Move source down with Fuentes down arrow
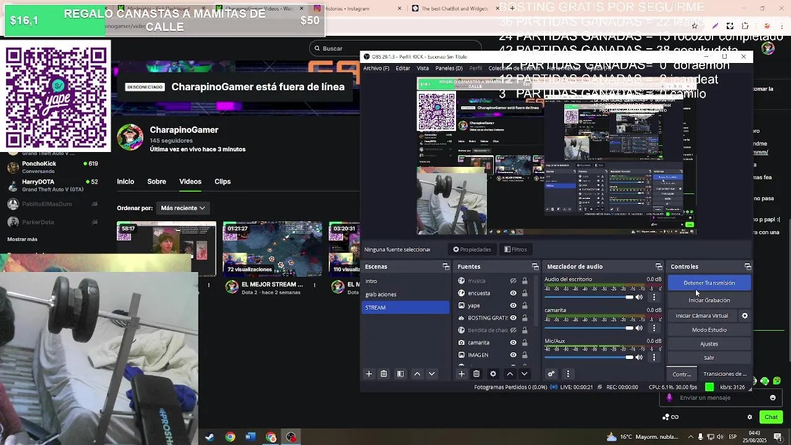 [525, 374]
